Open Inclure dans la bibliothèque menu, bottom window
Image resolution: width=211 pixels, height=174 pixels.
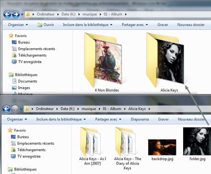point(61,120)
